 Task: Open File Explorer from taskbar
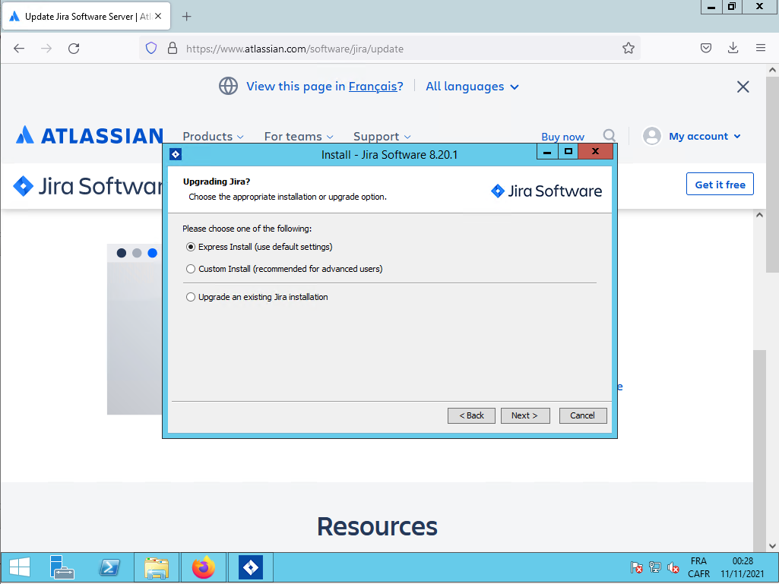tap(157, 567)
